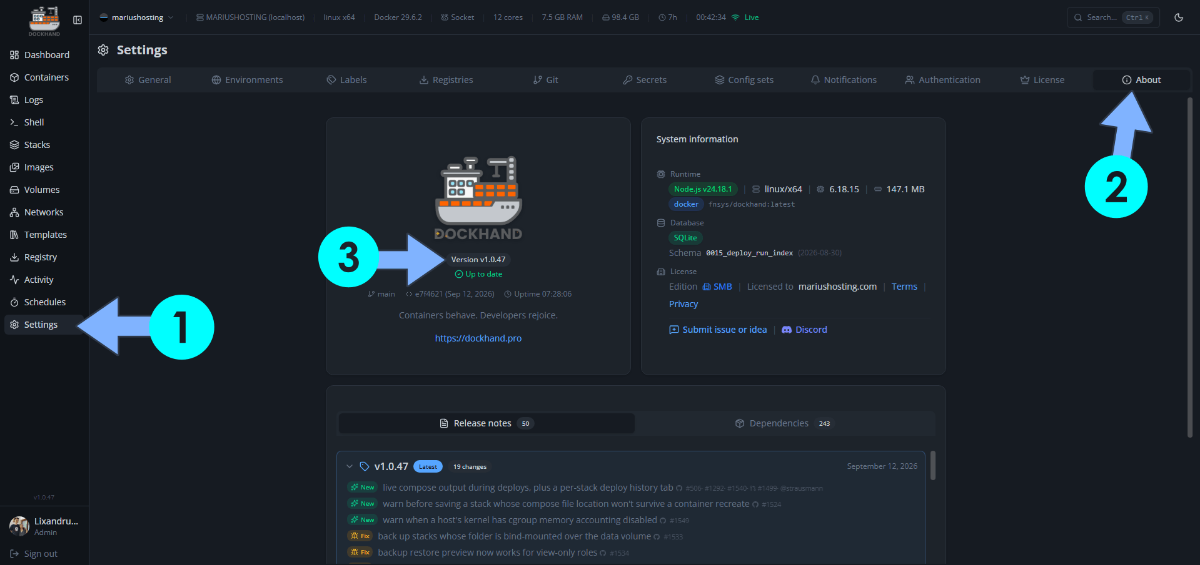Collapse the sidebar with the panel icon
Screen dimensions: 1200x565
tap(78, 20)
